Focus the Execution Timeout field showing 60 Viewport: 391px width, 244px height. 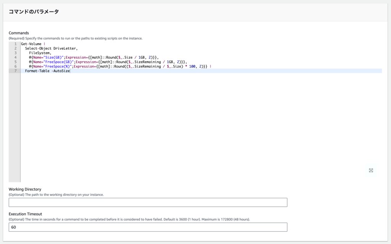coord(148,227)
